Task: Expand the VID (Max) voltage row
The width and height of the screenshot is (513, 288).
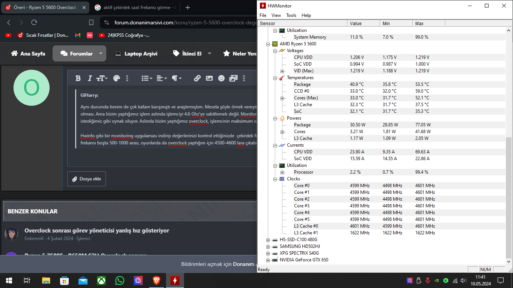Action: pos(282,71)
